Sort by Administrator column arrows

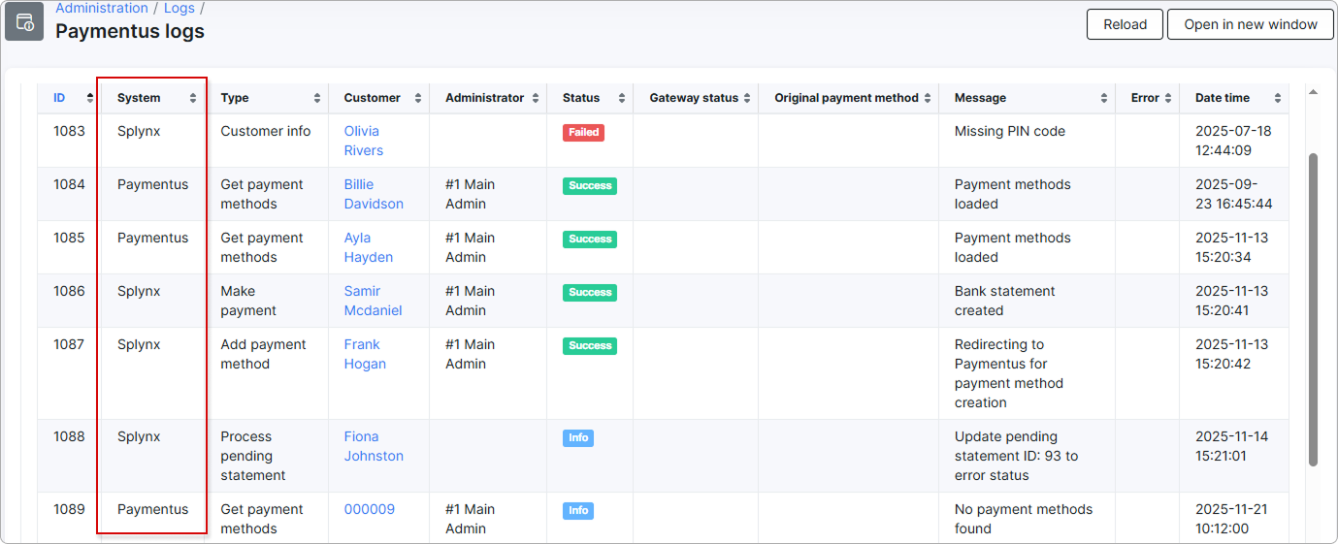coord(536,98)
